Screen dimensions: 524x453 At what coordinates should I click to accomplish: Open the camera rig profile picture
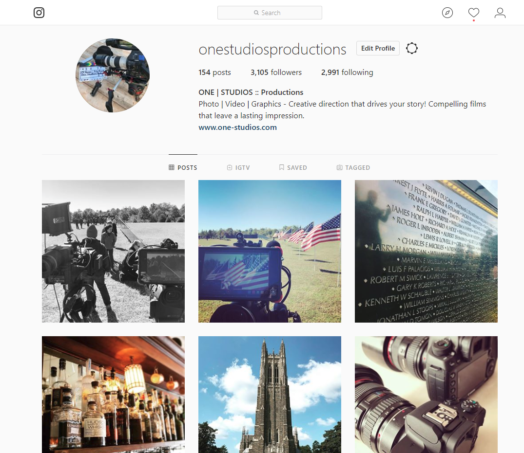(113, 75)
